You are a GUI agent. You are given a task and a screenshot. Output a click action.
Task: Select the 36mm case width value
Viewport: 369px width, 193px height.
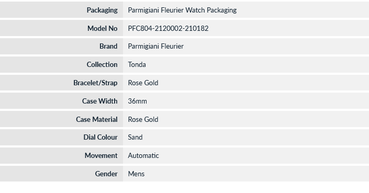pos(137,101)
